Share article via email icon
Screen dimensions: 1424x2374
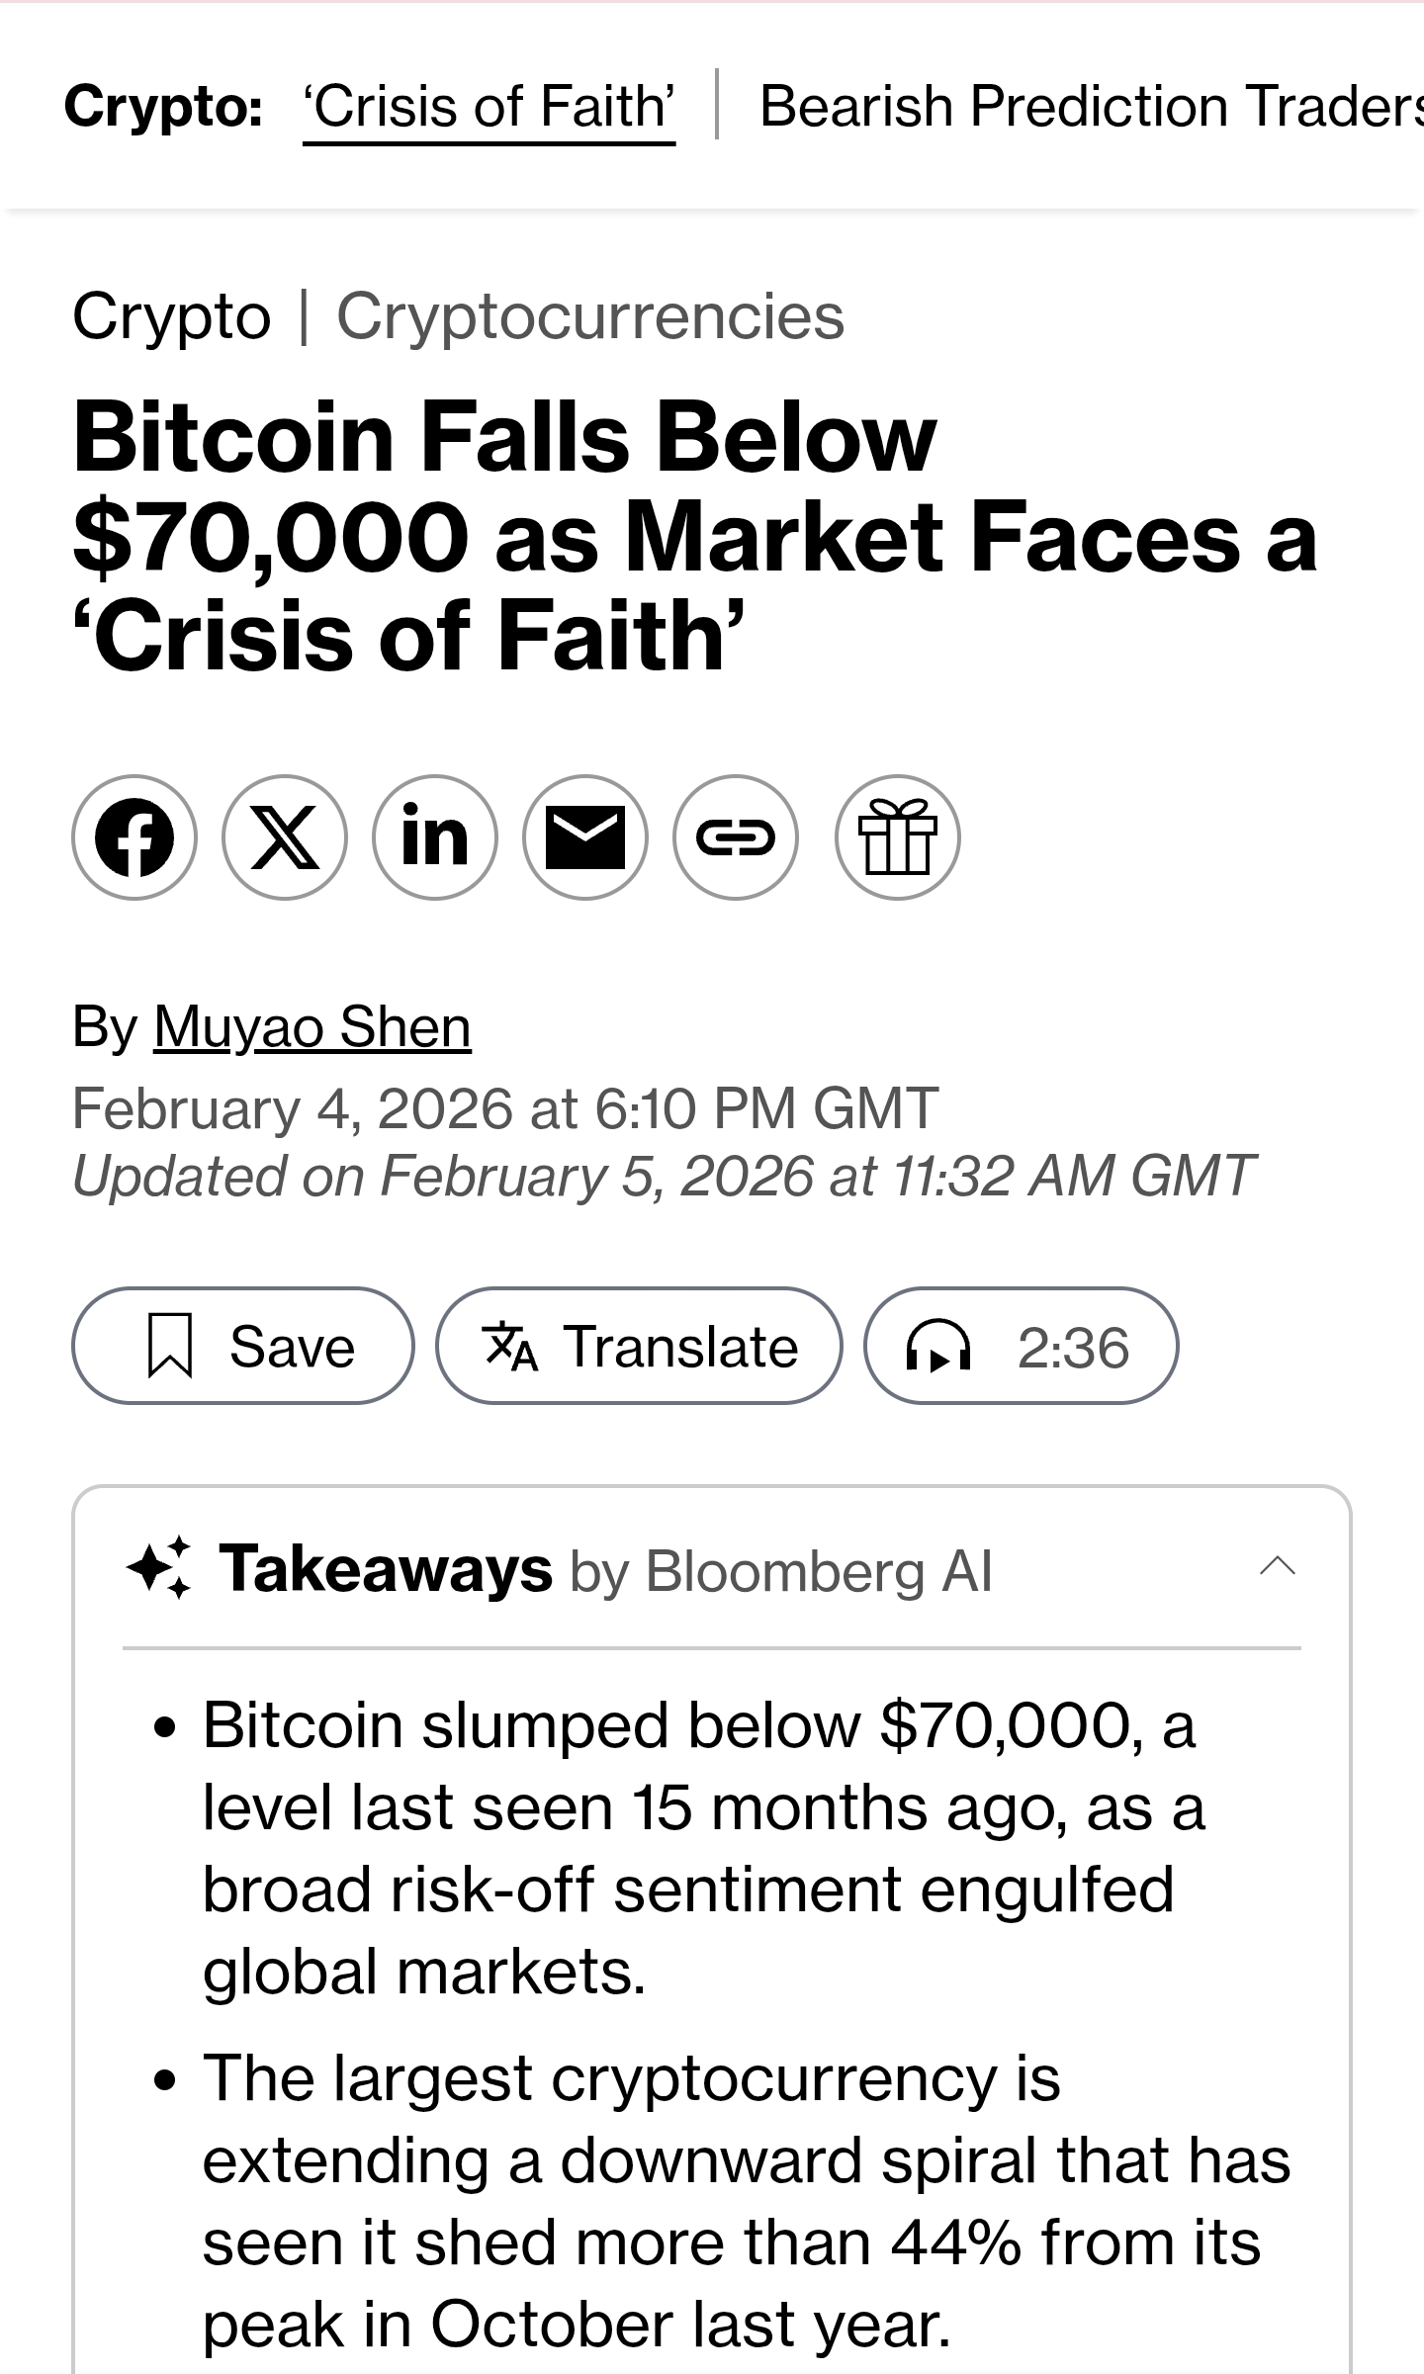click(585, 837)
